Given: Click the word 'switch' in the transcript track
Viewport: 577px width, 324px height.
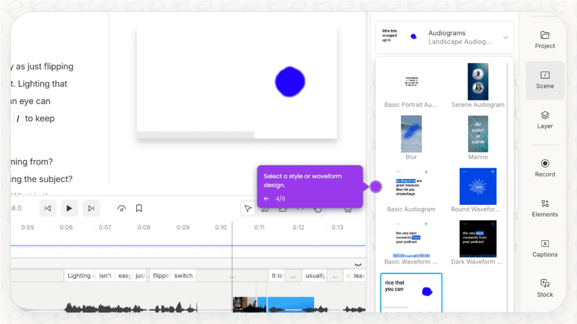Looking at the screenshot, I should 183,275.
